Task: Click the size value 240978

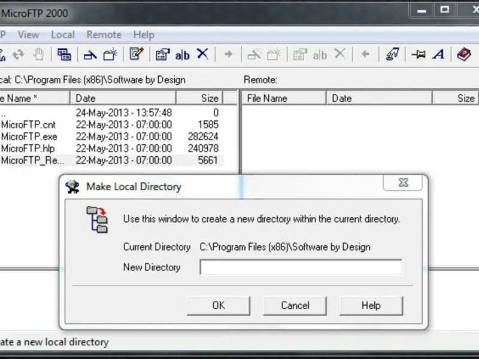Action: coord(203,148)
